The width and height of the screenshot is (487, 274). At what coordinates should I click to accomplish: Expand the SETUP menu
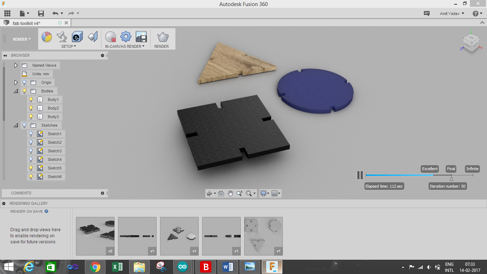[x=68, y=46]
